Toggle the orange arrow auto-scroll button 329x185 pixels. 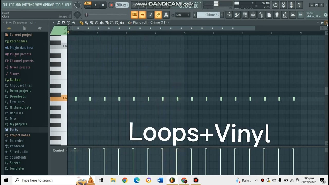point(142,15)
